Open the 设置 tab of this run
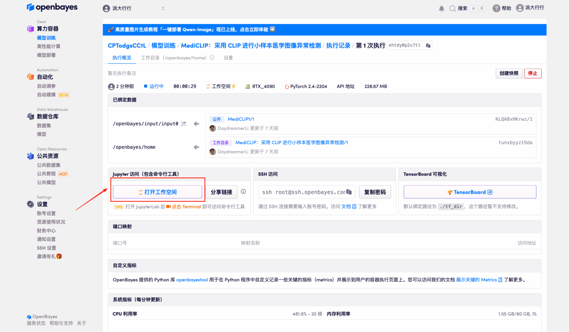The image size is (569, 332). click(228, 57)
